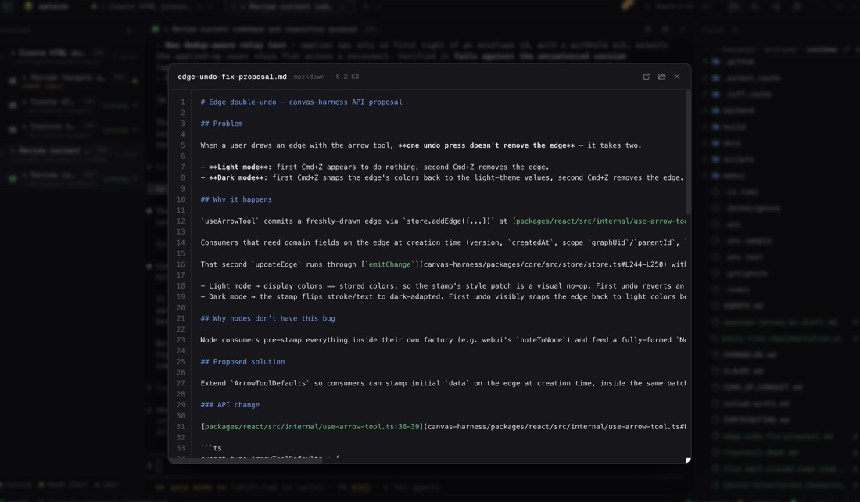860x502 pixels.
Task: Click the '```ts' code fence on line 33
Action: tap(211, 448)
